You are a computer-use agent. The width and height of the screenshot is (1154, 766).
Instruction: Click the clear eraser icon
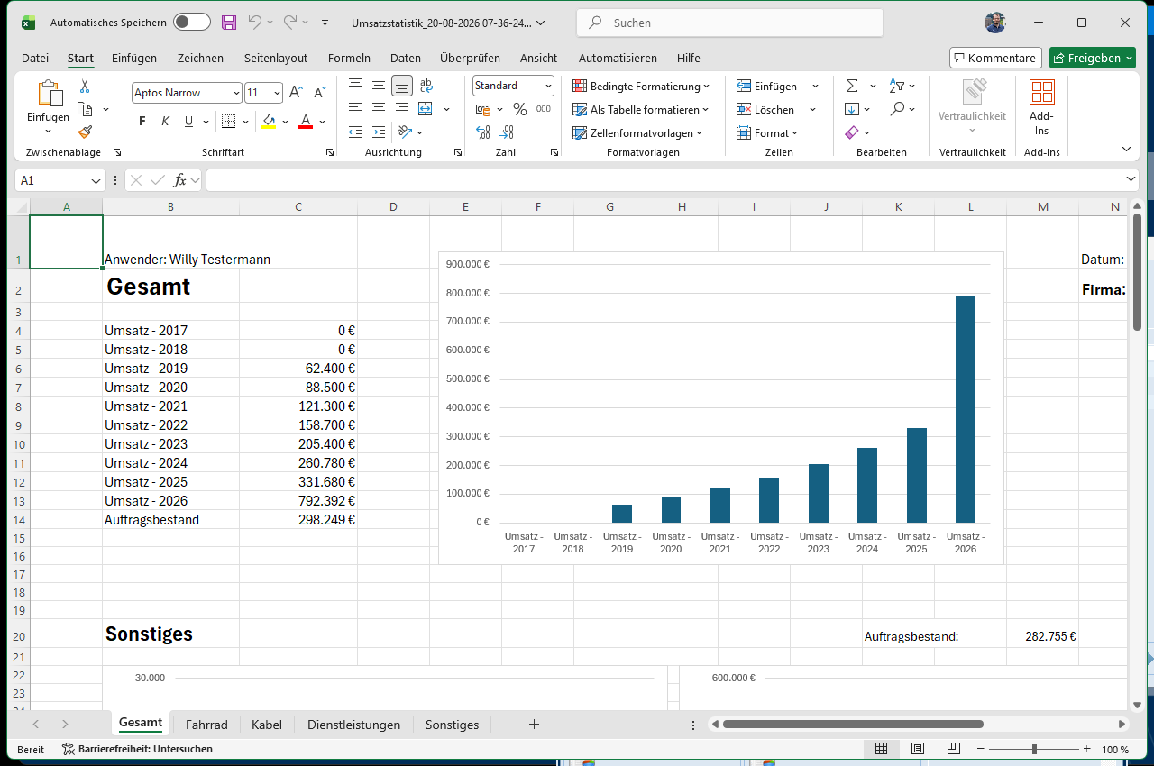[x=852, y=132]
